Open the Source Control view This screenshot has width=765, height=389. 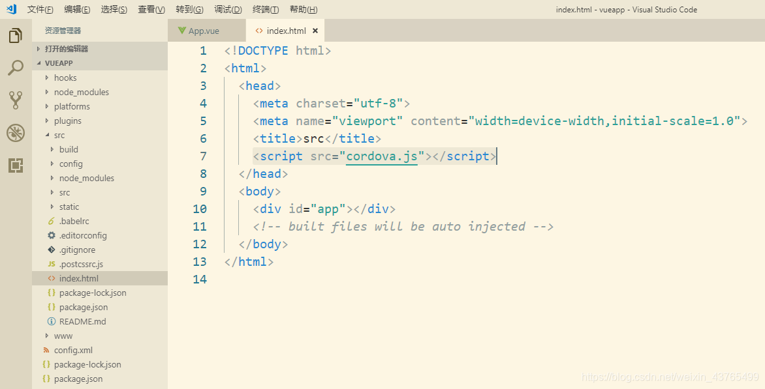16,100
